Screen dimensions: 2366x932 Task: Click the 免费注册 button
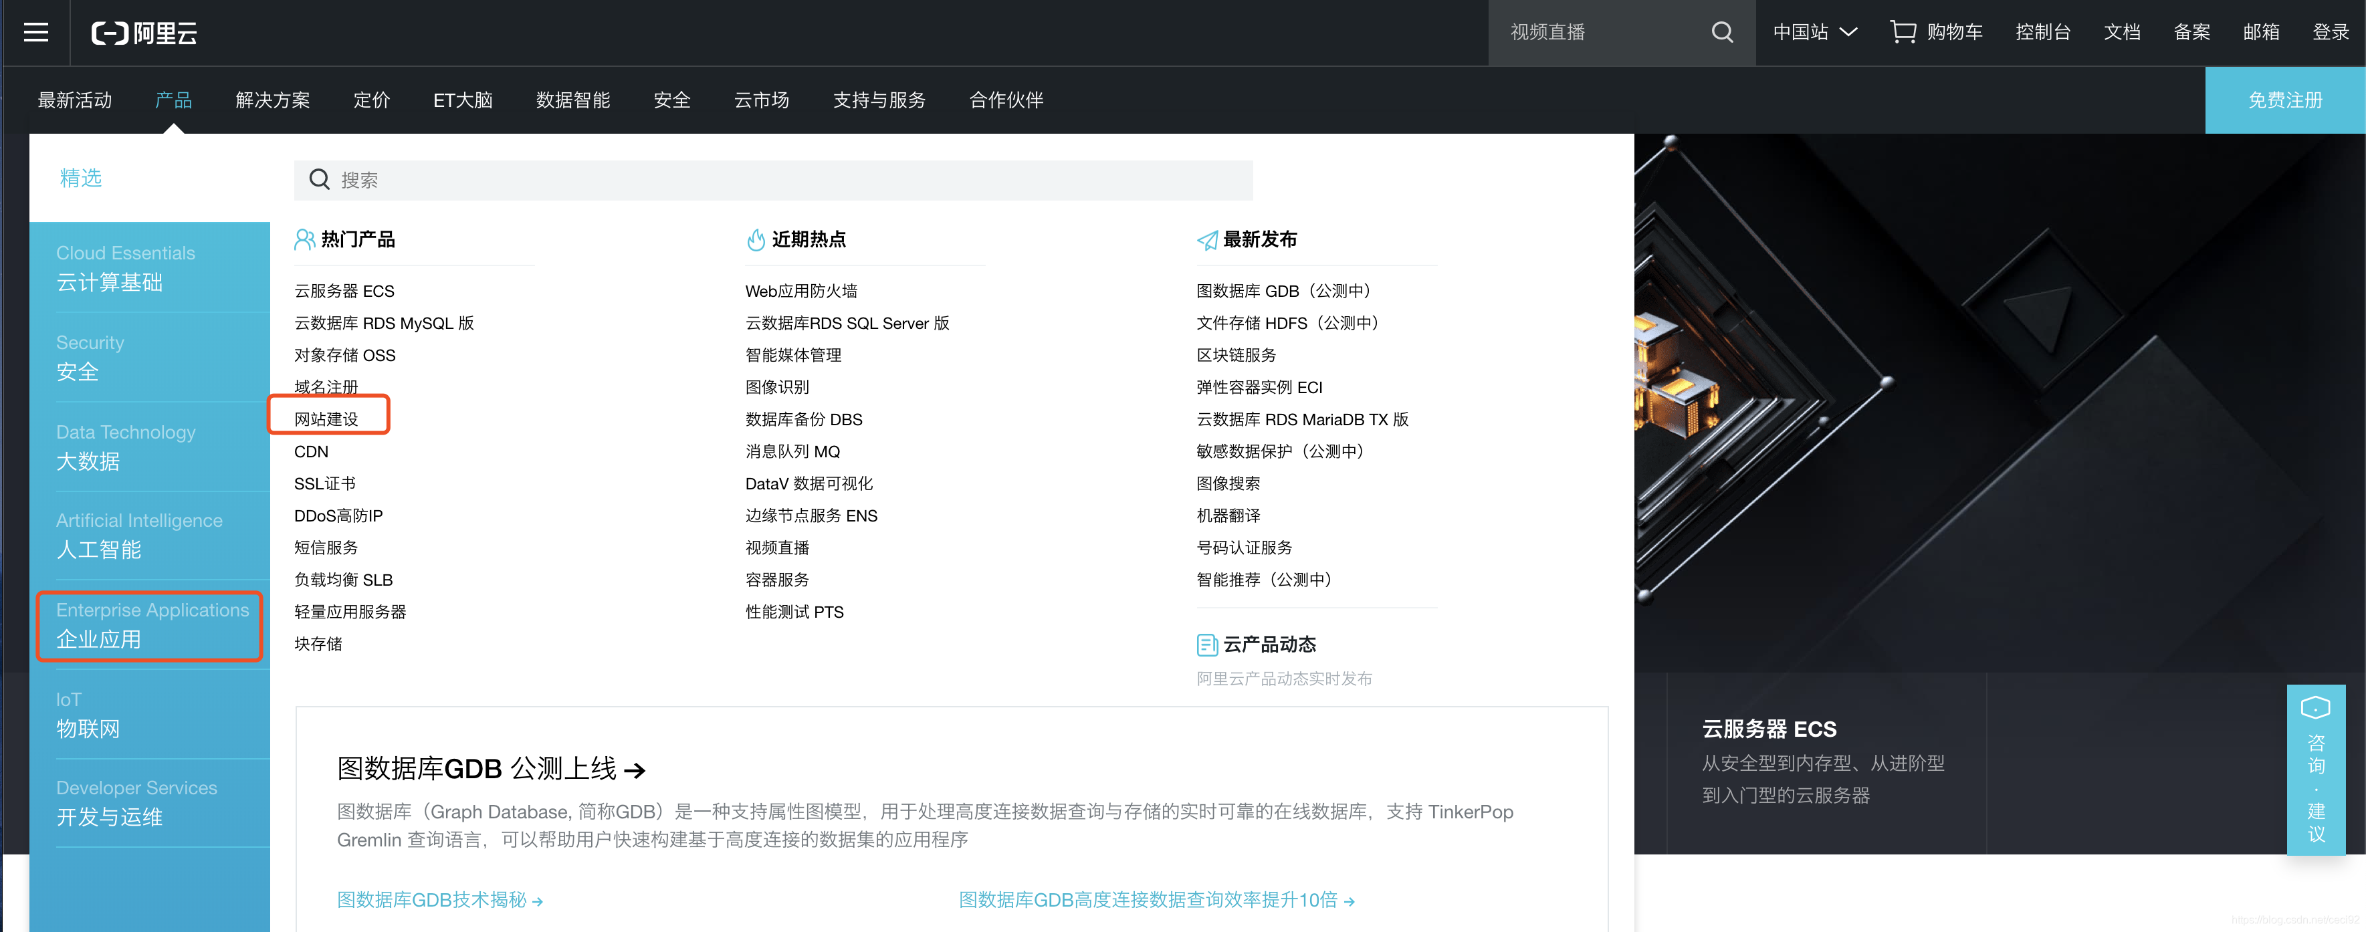(x=2284, y=100)
